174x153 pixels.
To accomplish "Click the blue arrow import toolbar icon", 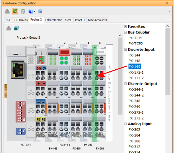I will pos(29,11).
